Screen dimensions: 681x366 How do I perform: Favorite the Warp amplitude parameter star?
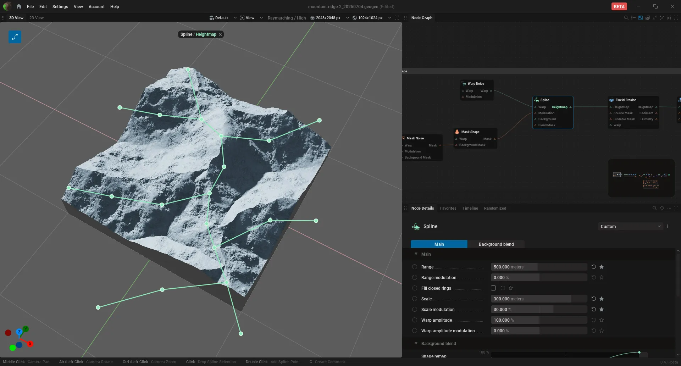(602, 320)
